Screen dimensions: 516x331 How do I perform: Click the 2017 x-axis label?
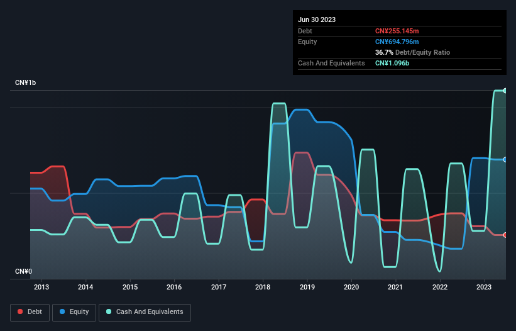pos(219,287)
